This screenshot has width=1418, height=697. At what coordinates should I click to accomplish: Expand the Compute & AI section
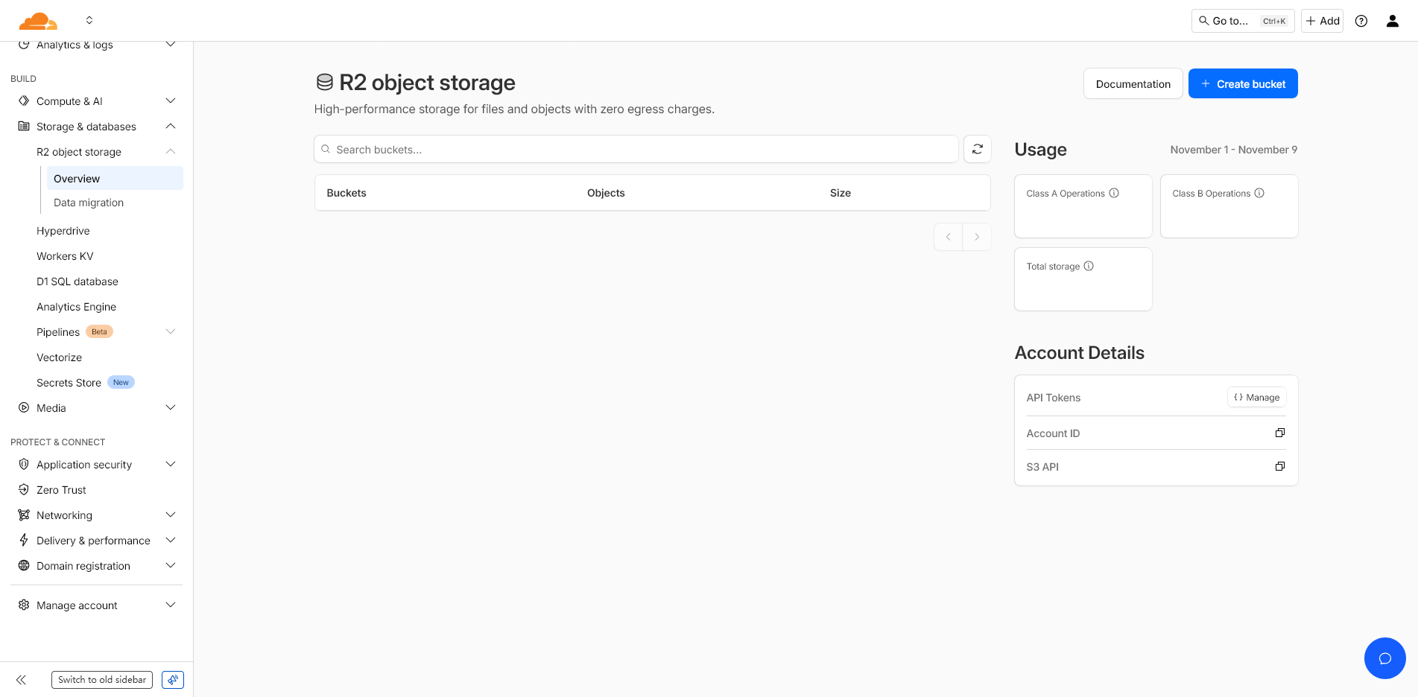(170, 101)
